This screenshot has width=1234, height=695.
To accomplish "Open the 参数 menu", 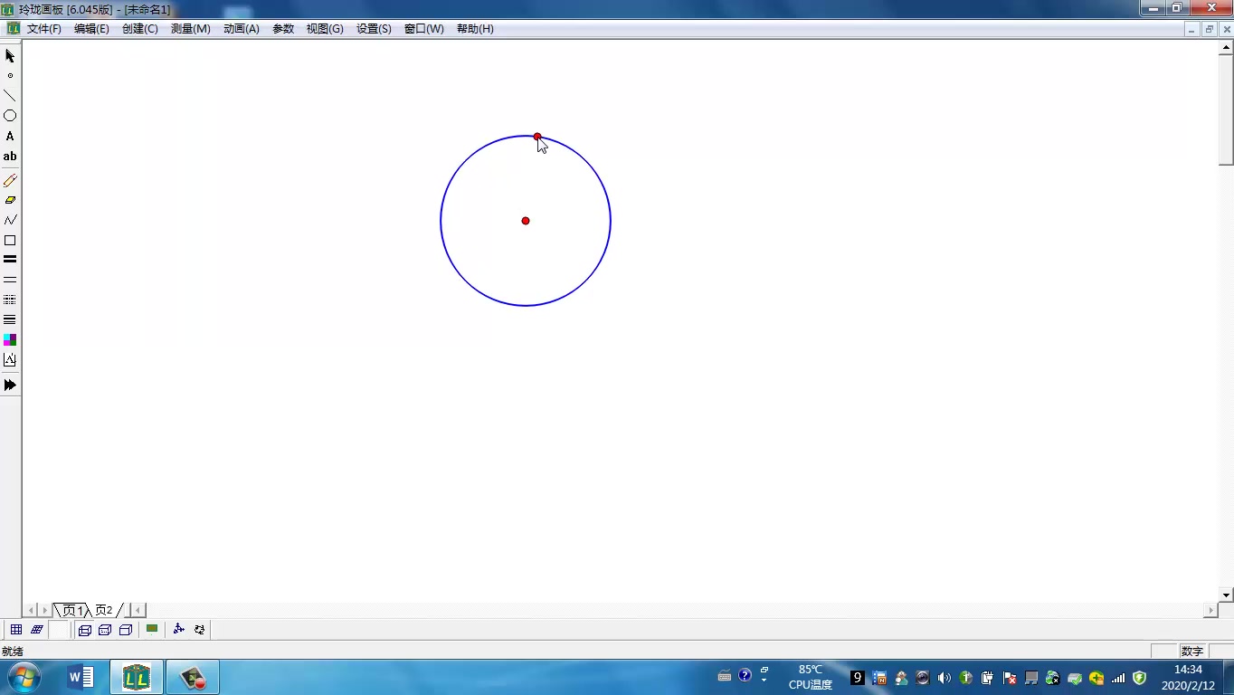I will point(283,29).
